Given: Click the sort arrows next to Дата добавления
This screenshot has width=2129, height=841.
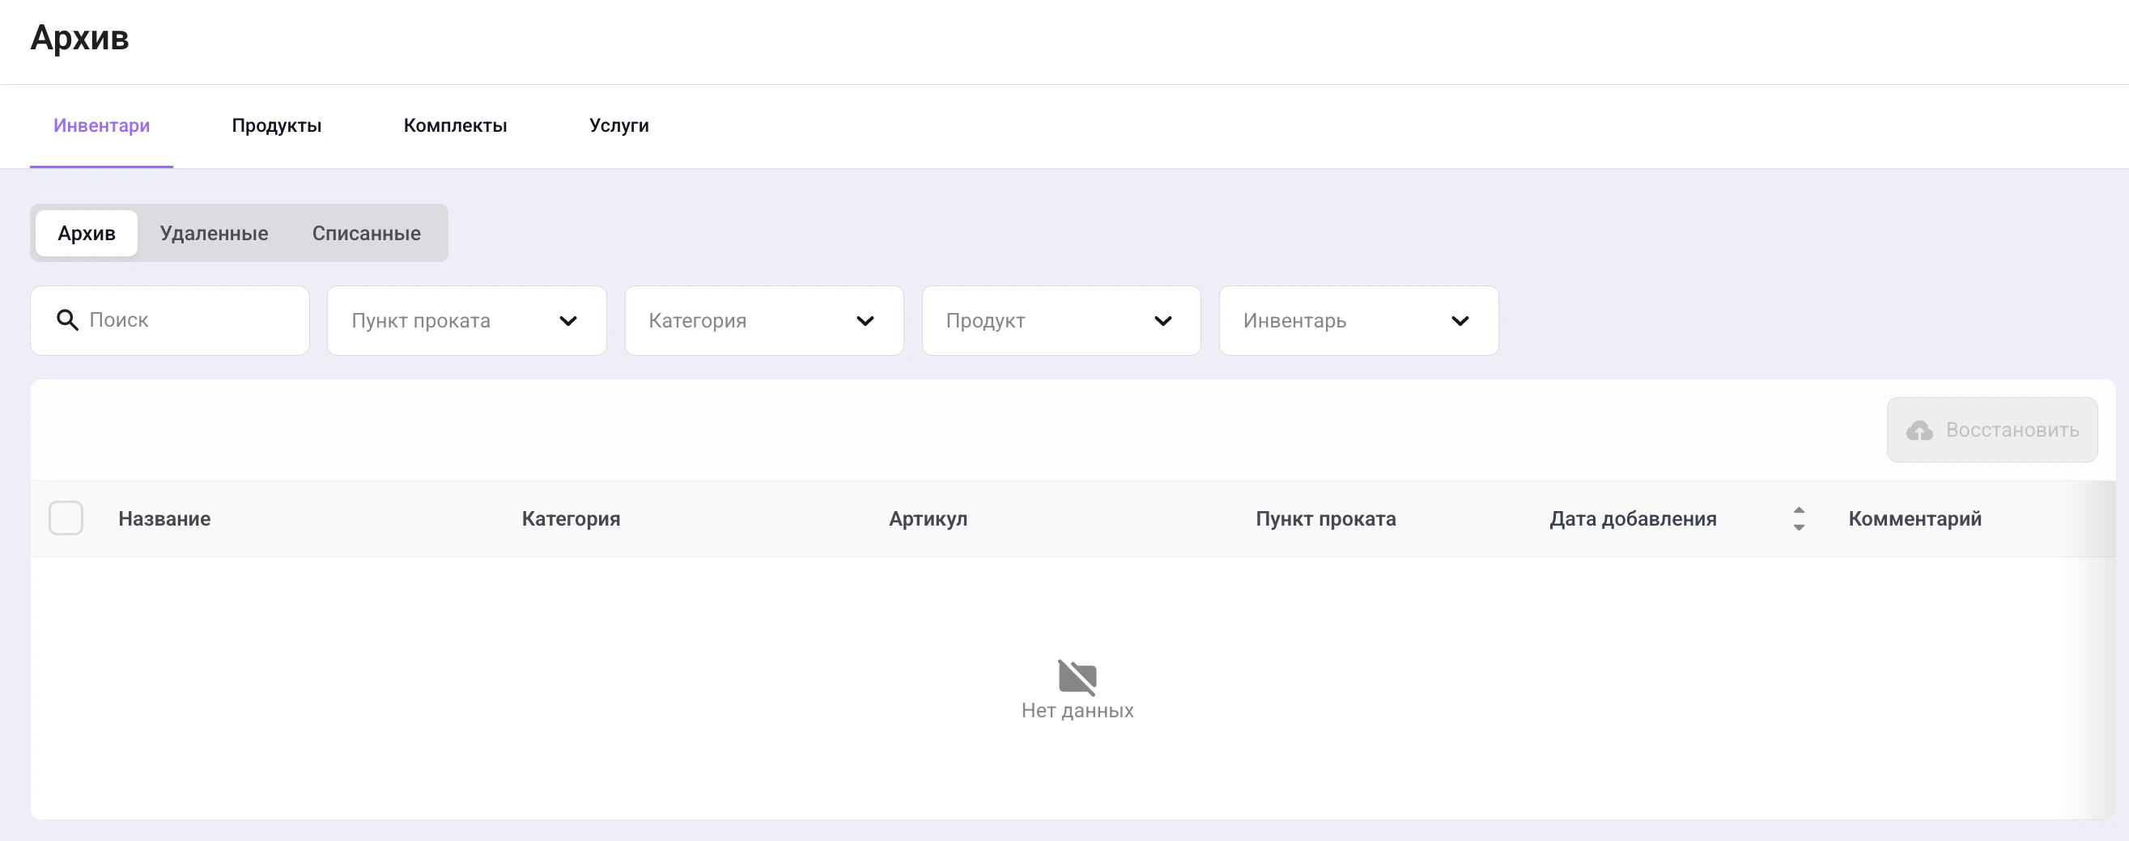Looking at the screenshot, I should 1799,518.
